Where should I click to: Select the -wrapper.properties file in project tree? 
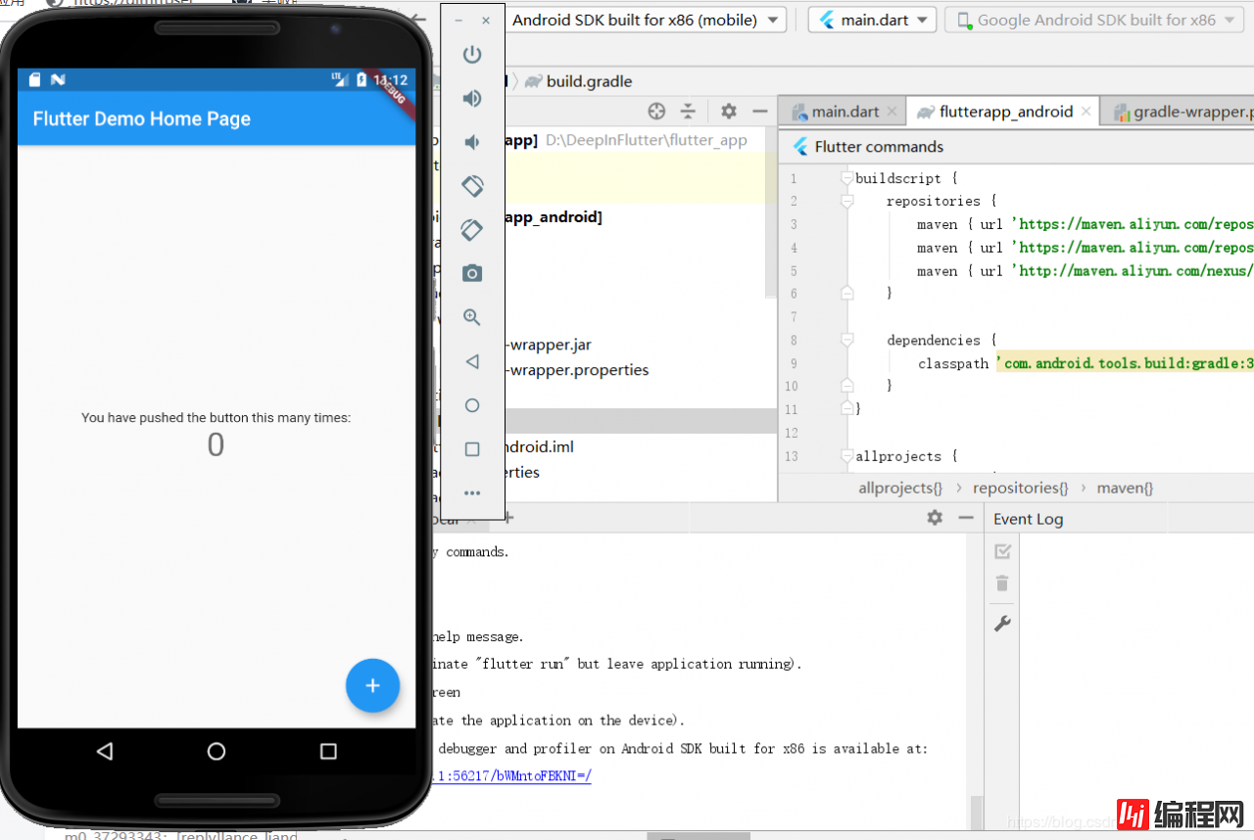pyautogui.click(x=577, y=370)
